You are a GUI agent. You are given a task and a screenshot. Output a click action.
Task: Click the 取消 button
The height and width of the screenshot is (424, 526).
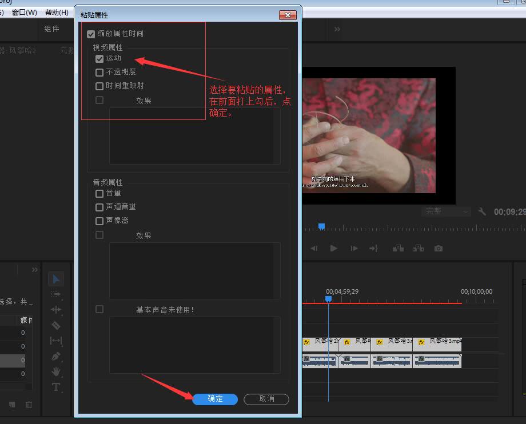266,399
